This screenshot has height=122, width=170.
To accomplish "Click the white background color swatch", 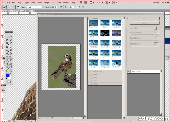I will point(10,77).
